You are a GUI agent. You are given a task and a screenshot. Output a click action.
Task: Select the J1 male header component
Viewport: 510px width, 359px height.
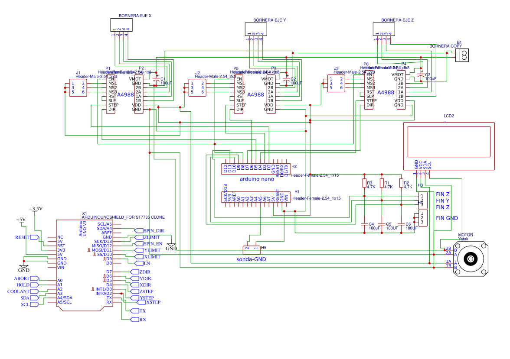78,88
